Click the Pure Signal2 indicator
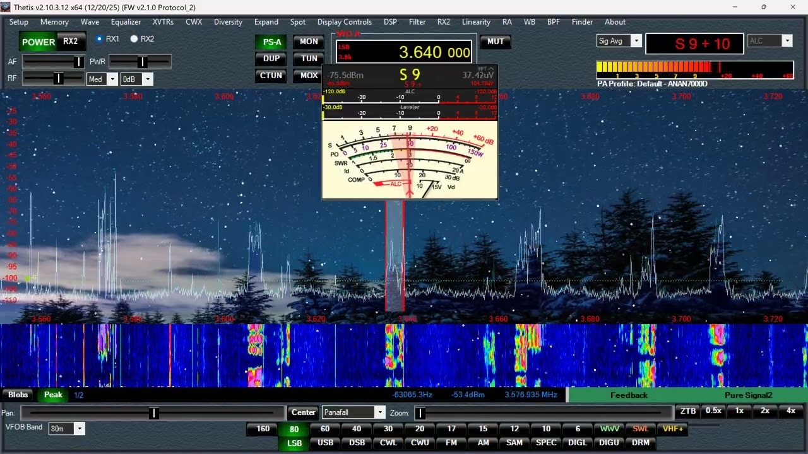The height and width of the screenshot is (454, 808). (749, 395)
